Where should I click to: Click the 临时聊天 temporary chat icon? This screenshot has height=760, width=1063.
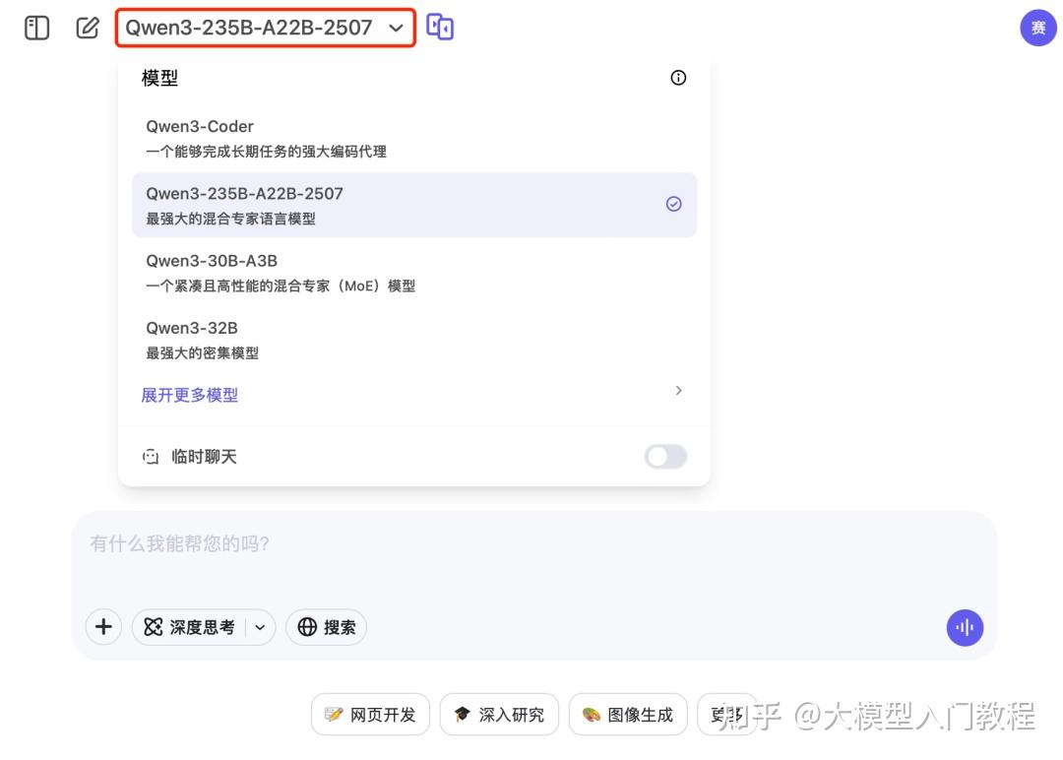(x=151, y=457)
